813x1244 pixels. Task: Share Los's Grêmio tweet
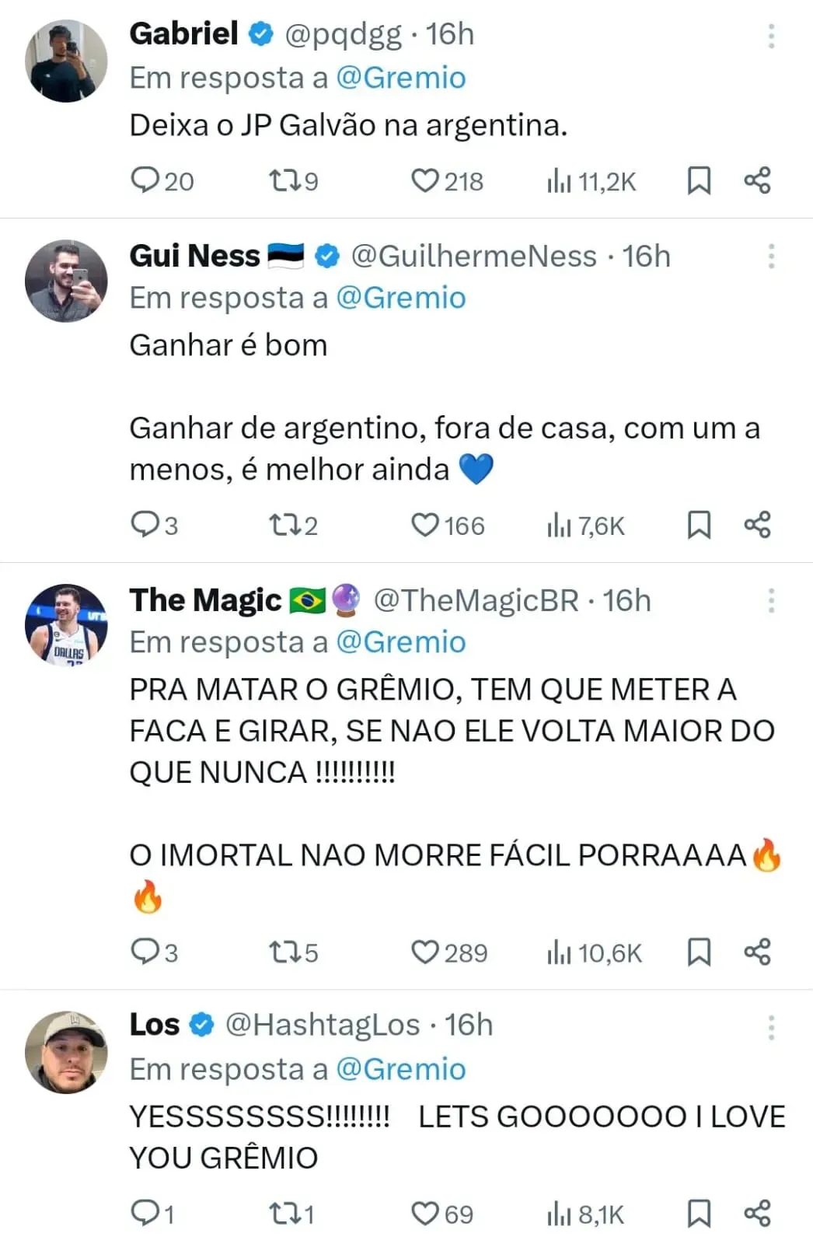[757, 1213]
